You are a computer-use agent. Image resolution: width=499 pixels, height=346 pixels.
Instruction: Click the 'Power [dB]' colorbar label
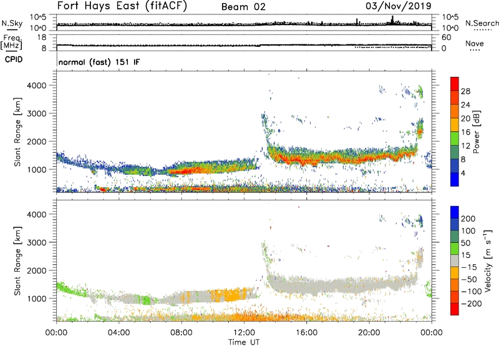(477, 132)
